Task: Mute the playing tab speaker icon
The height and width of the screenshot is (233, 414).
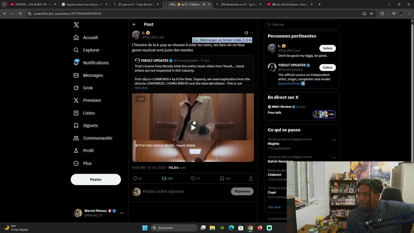Action: [x=204, y=5]
